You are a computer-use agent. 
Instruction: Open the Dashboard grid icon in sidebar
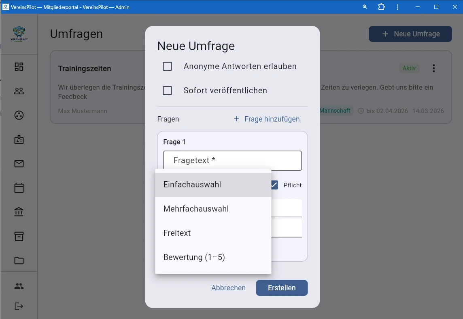[19, 67]
